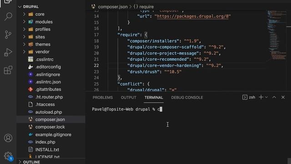The width and height of the screenshot is (291, 164).
Task: Open the Extensions view
Action: click(x=8, y=70)
